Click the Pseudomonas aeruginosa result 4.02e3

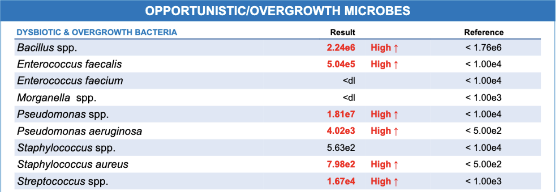(x=341, y=131)
